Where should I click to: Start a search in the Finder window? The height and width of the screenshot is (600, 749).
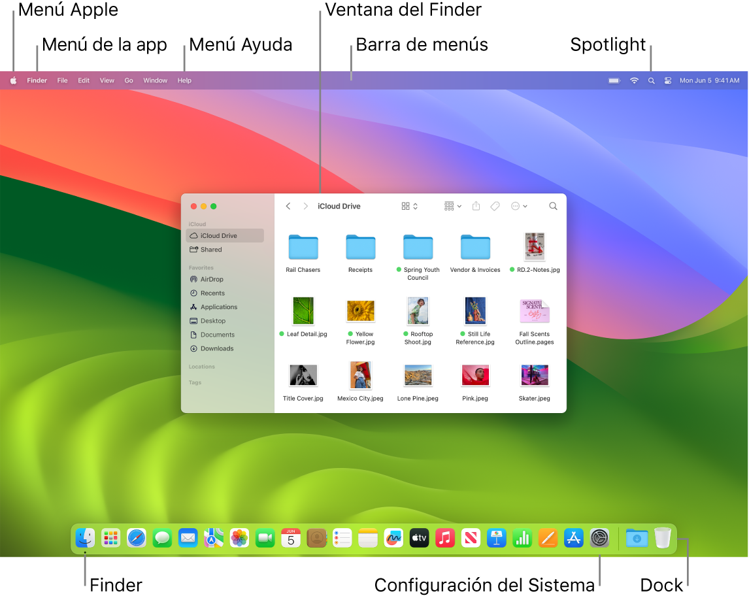[x=552, y=206]
